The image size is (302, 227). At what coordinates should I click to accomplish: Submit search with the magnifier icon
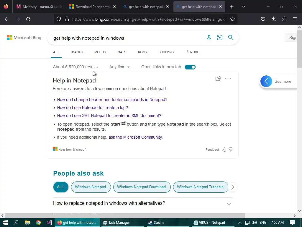(231, 38)
